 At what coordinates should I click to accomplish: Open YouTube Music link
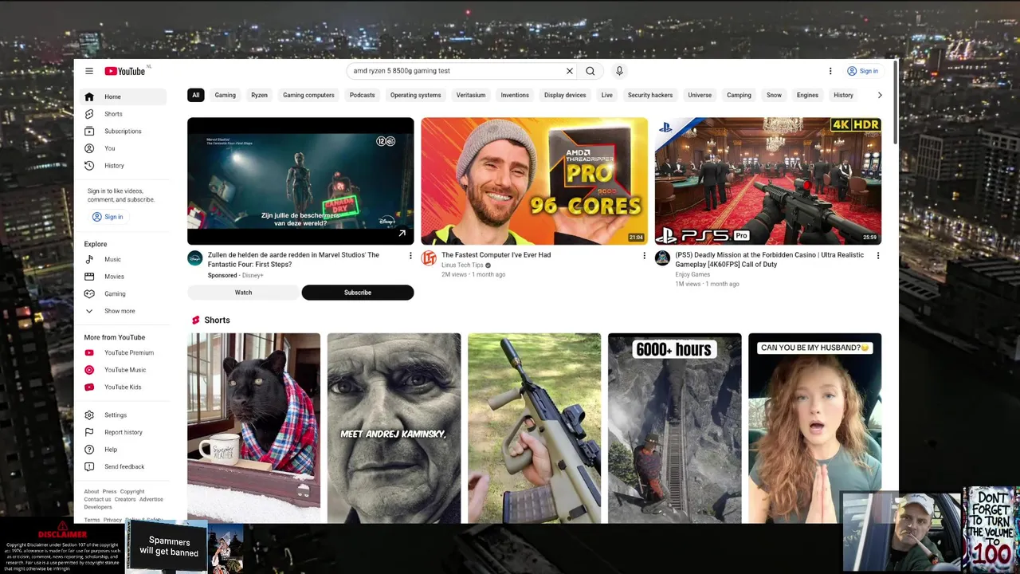tap(123, 370)
